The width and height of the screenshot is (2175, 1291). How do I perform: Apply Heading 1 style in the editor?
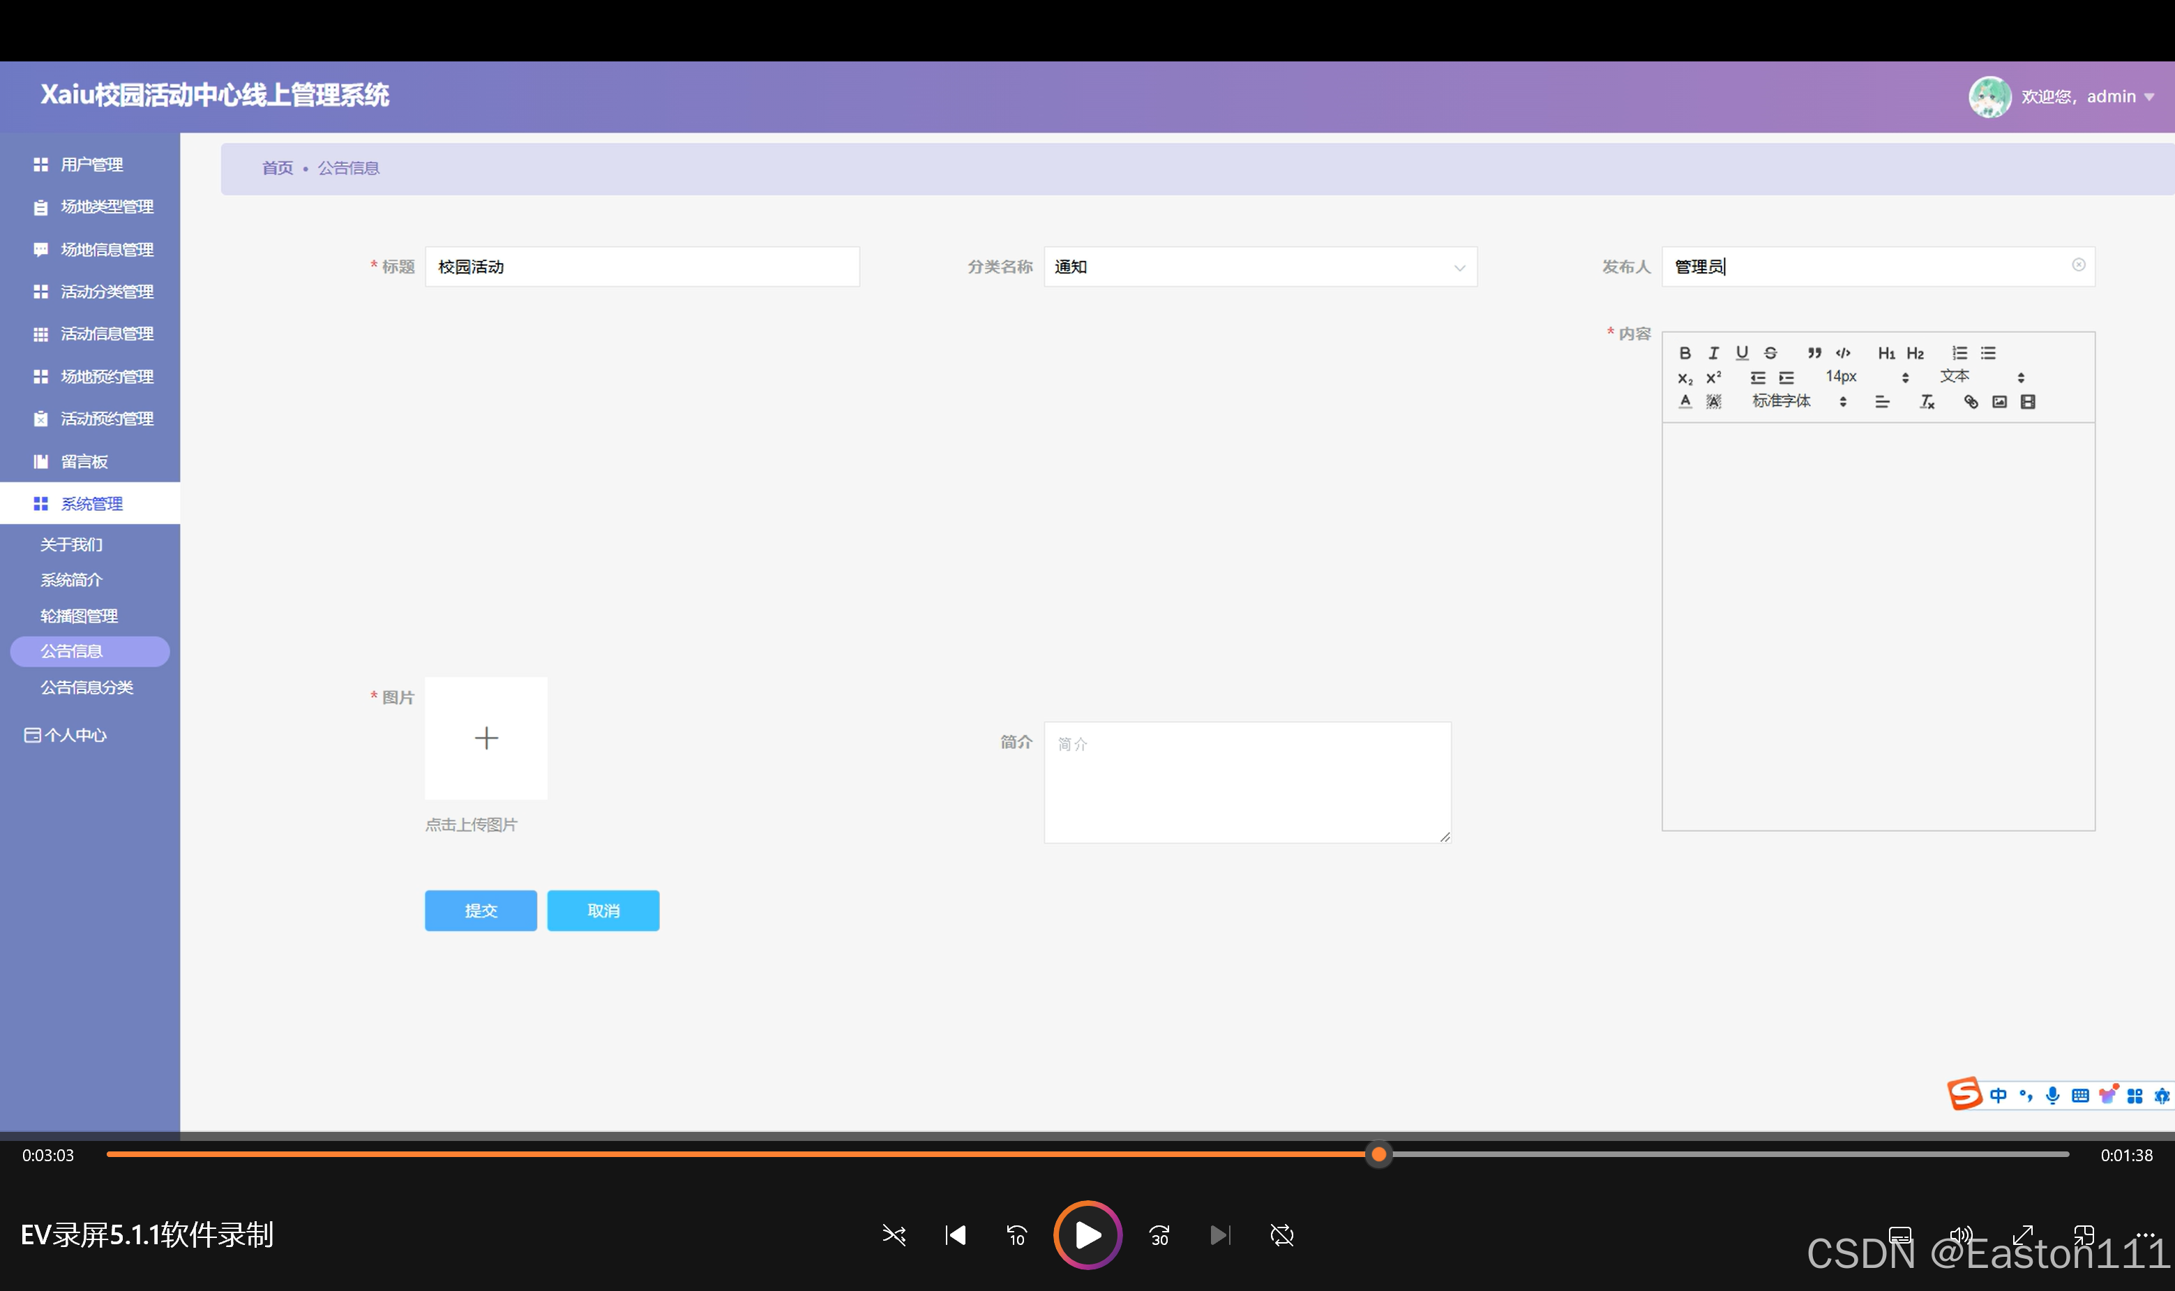pos(1886,352)
